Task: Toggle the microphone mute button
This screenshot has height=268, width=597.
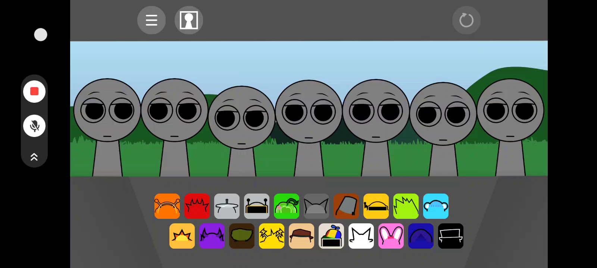Action: click(x=34, y=126)
